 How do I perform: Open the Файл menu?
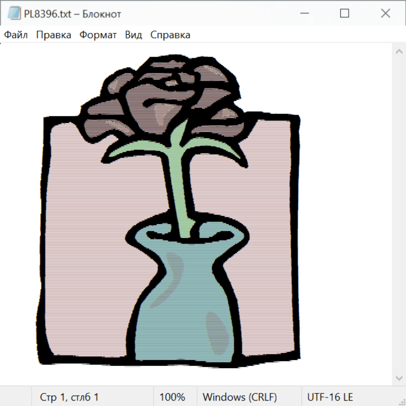coord(16,35)
